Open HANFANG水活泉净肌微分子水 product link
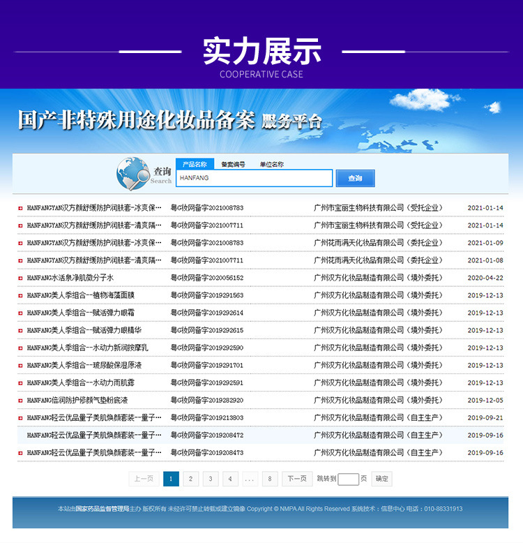Image resolution: width=523 pixels, height=543 pixels. coord(70,278)
